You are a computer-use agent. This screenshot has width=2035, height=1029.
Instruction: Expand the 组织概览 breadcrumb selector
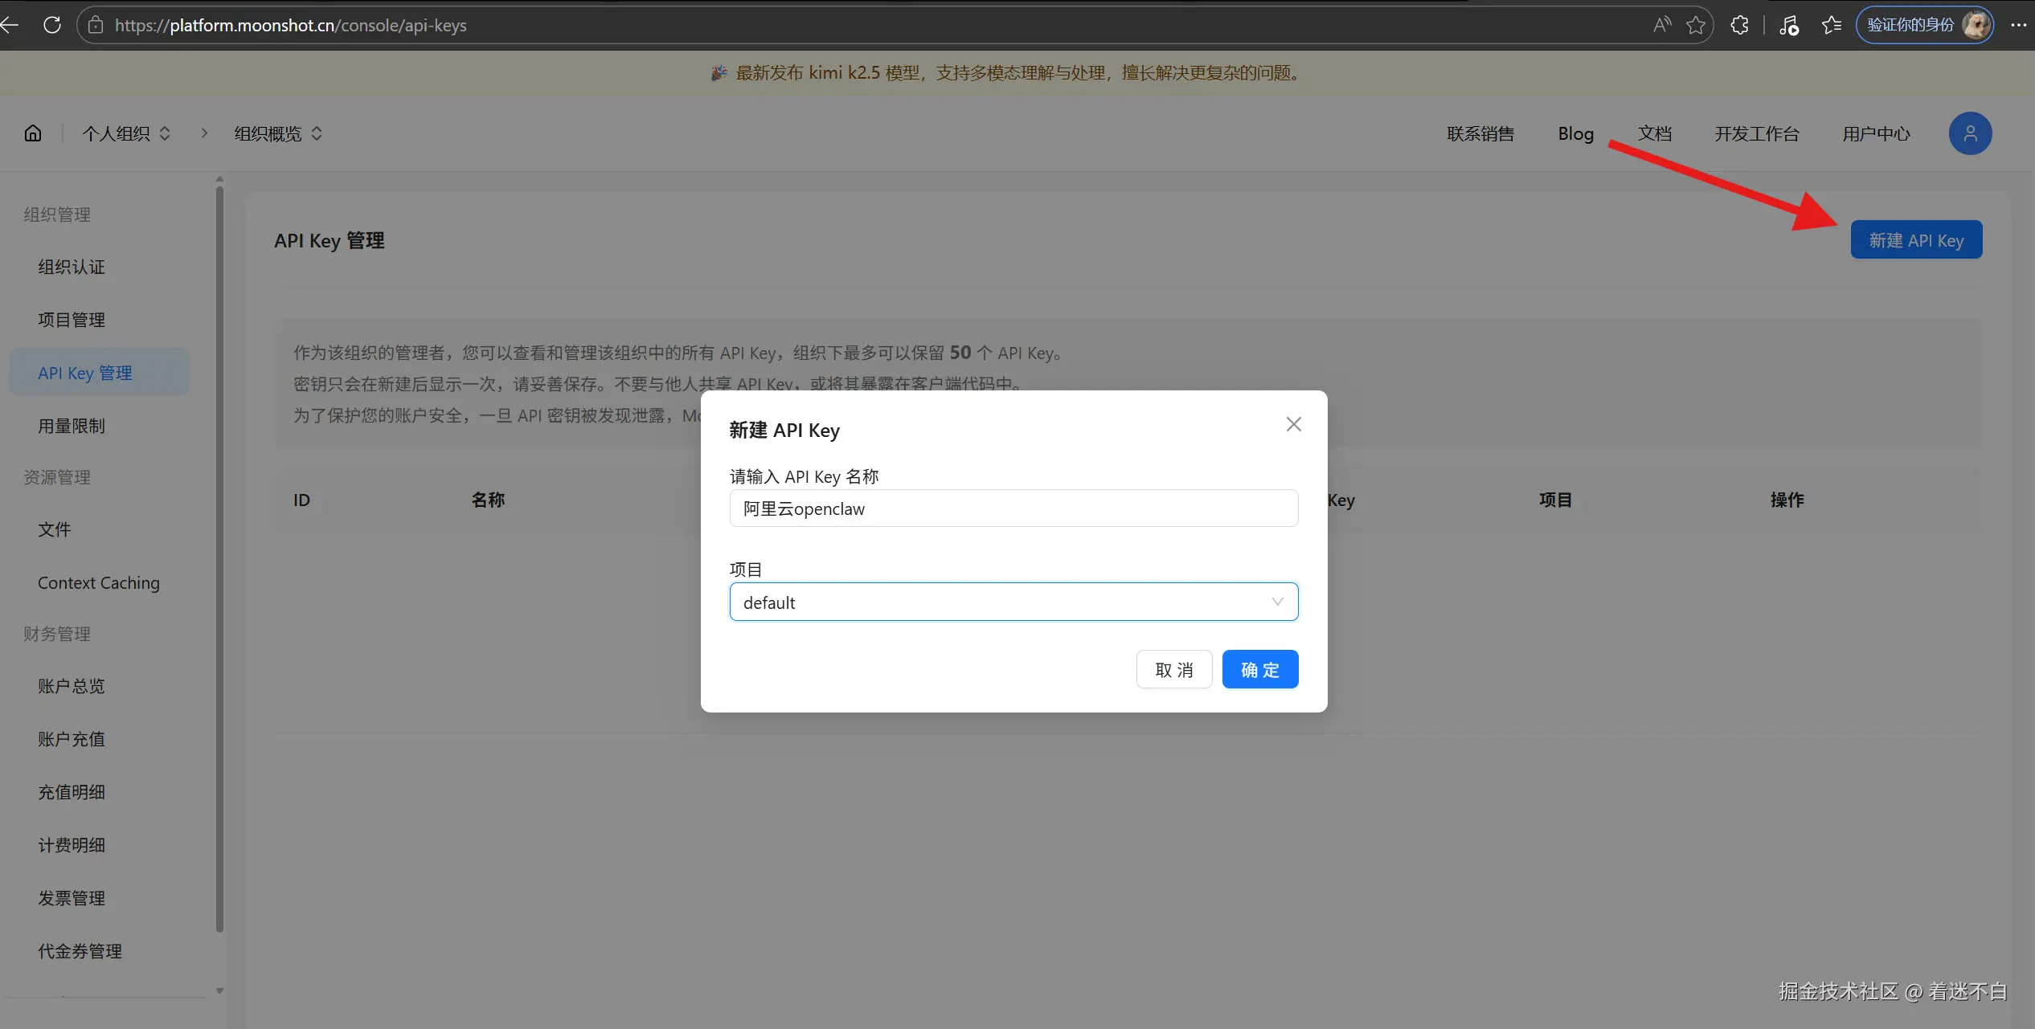coord(278,133)
